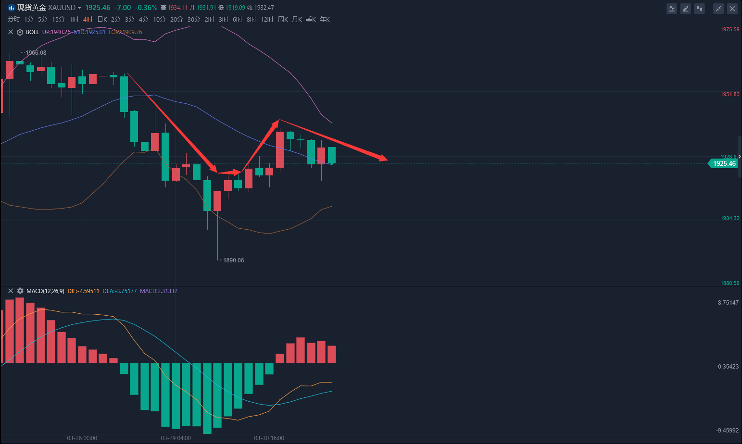Image resolution: width=742 pixels, height=444 pixels.
Task: Click the 1975.59 price axis label
Action: point(730,30)
